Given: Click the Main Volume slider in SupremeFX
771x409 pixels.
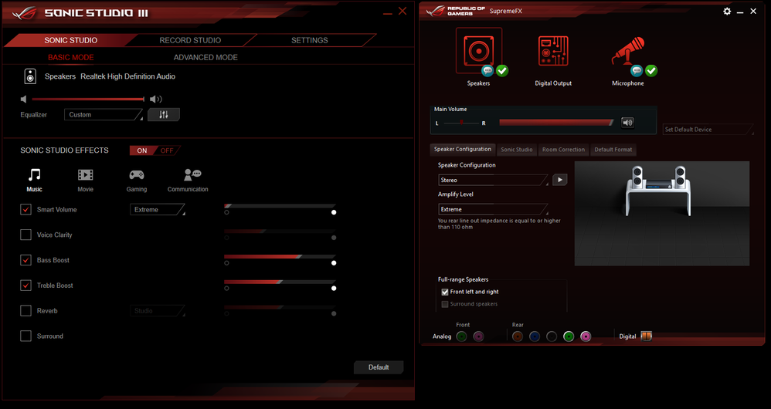Looking at the screenshot, I should tap(556, 122).
